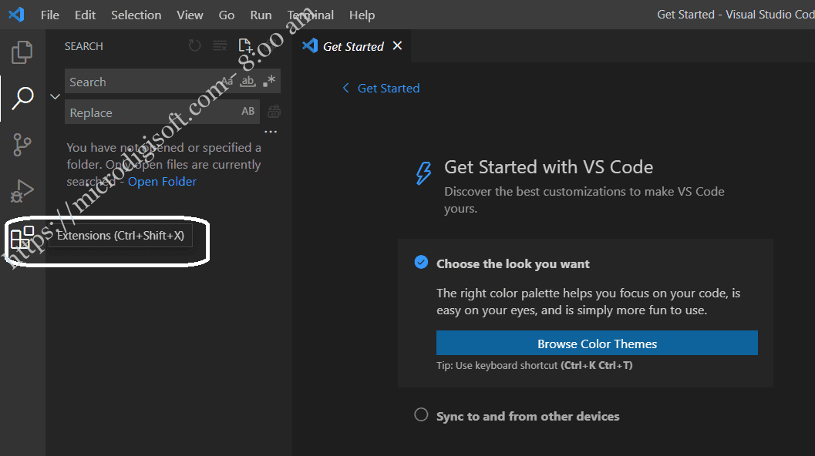The image size is (815, 456).
Task: Open the Run and Debug view
Action: click(22, 190)
